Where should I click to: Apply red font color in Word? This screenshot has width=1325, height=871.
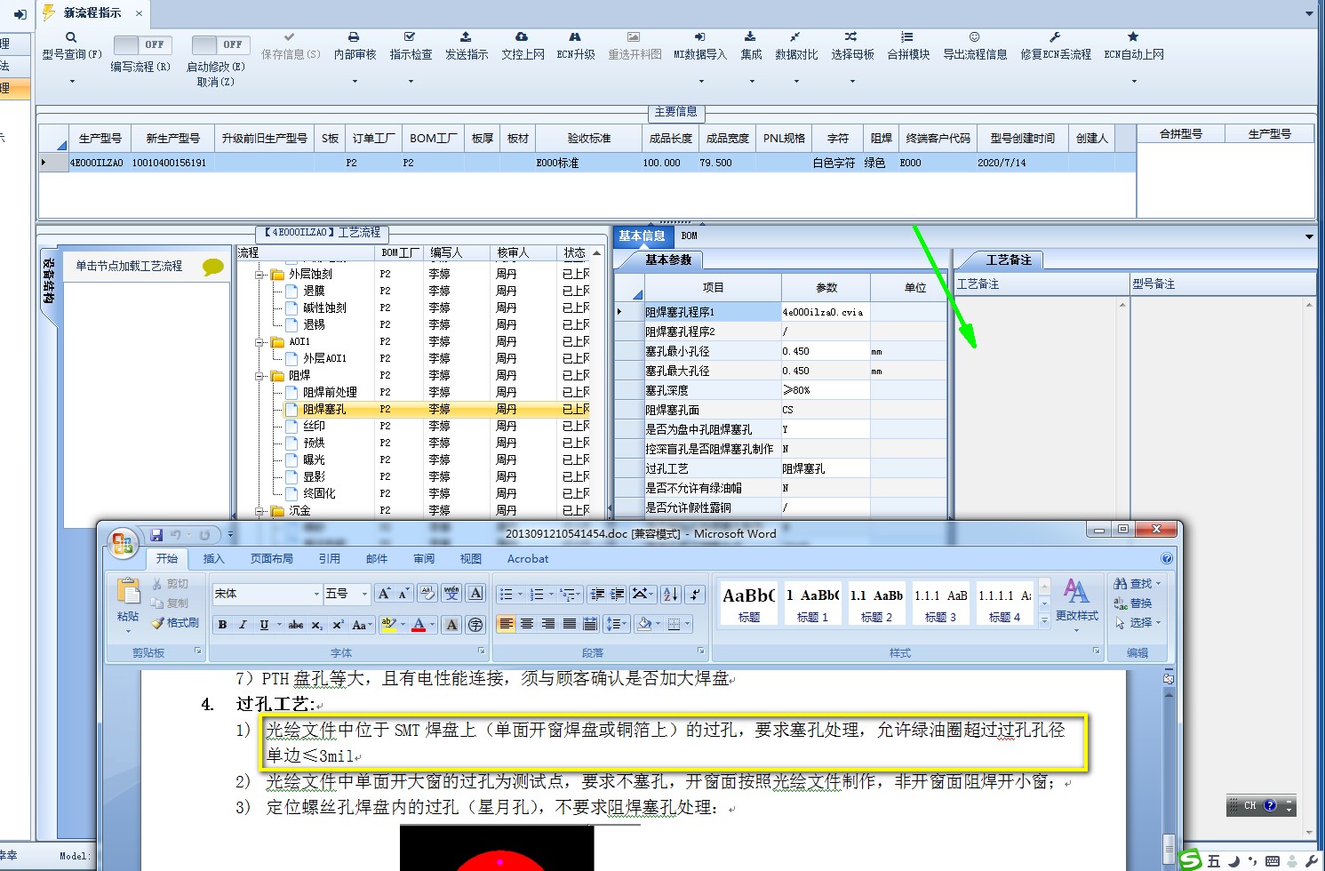(419, 625)
